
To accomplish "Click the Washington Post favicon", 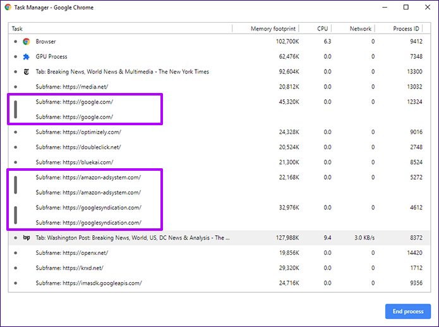I will [27, 238].
